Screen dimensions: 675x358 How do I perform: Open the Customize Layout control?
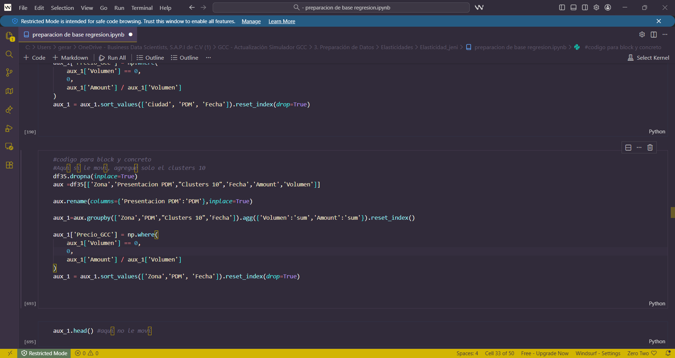596,7
